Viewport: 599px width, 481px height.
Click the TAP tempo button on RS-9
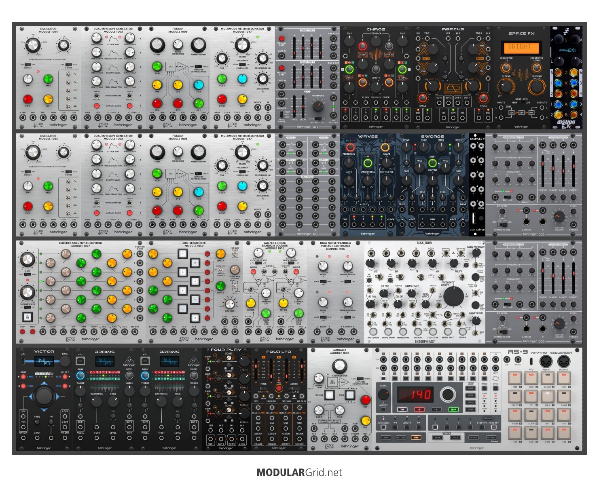402,409
